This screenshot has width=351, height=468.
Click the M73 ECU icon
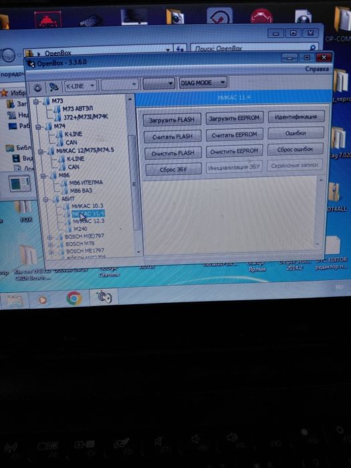(47, 102)
